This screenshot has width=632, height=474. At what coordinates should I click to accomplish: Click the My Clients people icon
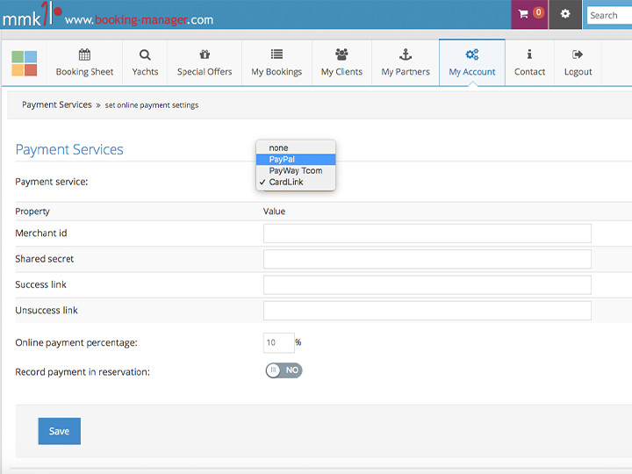click(x=341, y=54)
